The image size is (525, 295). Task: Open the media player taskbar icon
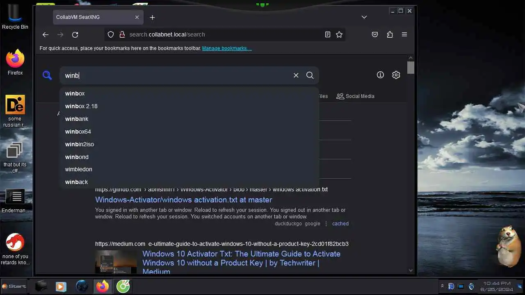(61, 286)
